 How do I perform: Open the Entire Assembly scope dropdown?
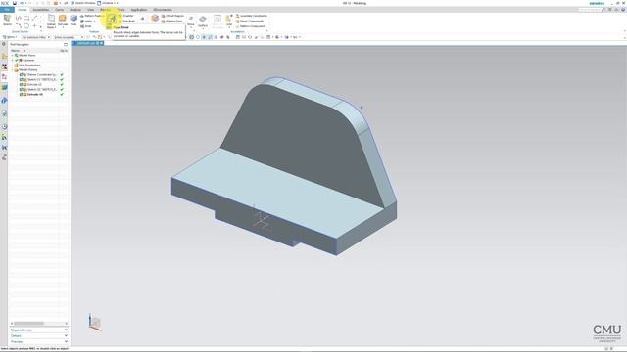pyautogui.click(x=69, y=37)
